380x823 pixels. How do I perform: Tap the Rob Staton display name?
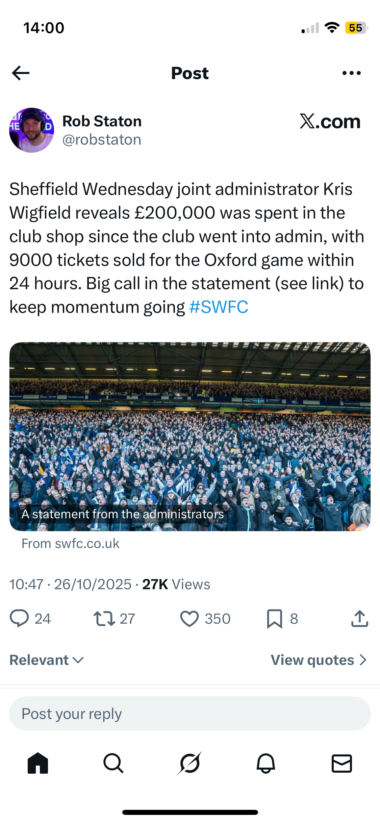point(102,121)
